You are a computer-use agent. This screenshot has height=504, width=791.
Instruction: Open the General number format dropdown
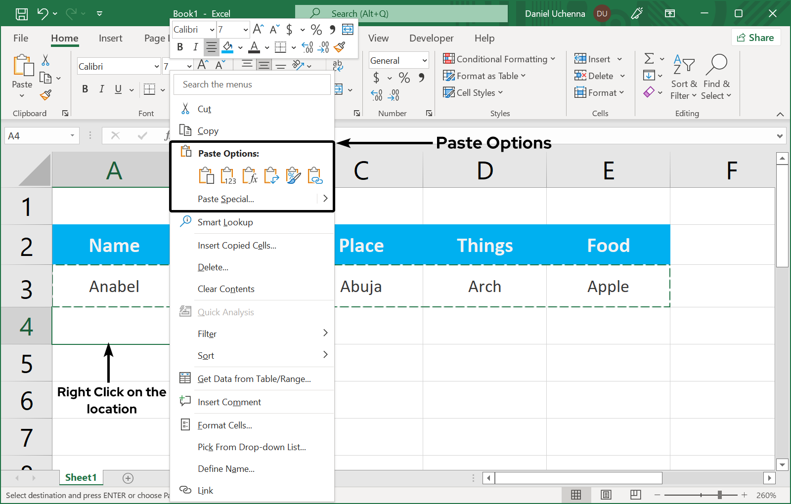click(424, 61)
